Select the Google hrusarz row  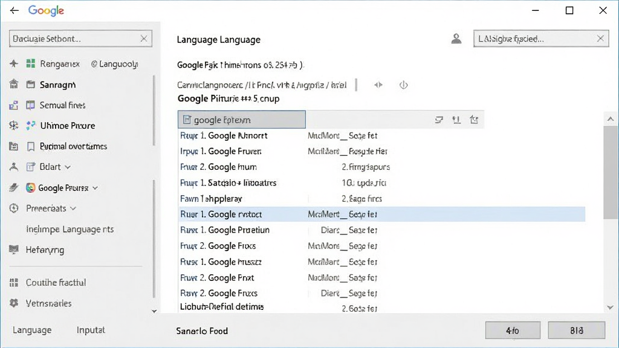(382, 262)
